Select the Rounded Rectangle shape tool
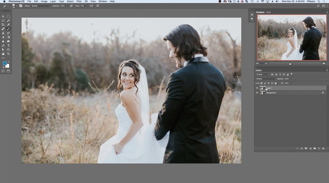Image resolution: width=329 pixels, height=183 pixels. click(x=8, y=50)
